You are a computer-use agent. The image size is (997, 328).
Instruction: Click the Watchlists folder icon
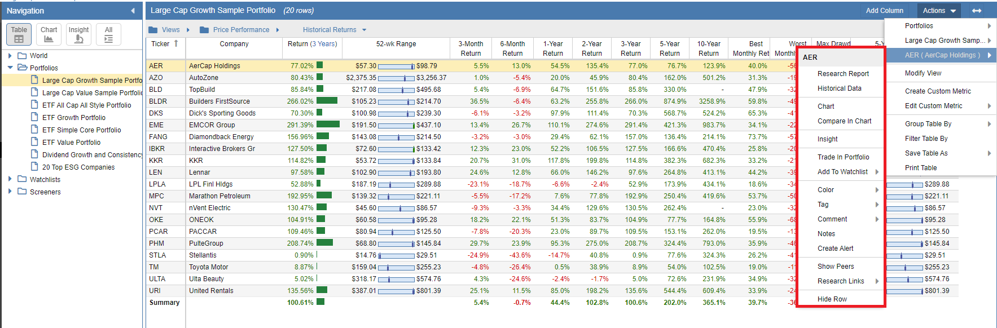pos(22,179)
